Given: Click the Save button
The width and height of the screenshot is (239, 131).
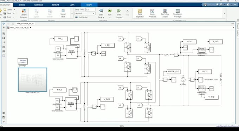Looking at the screenshot, I should pyautogui.click(x=7, y=13).
